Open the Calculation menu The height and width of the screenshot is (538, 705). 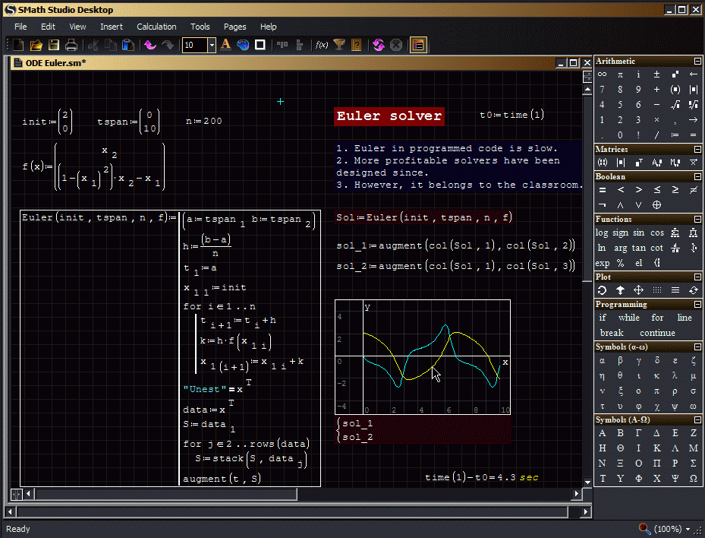pos(156,27)
